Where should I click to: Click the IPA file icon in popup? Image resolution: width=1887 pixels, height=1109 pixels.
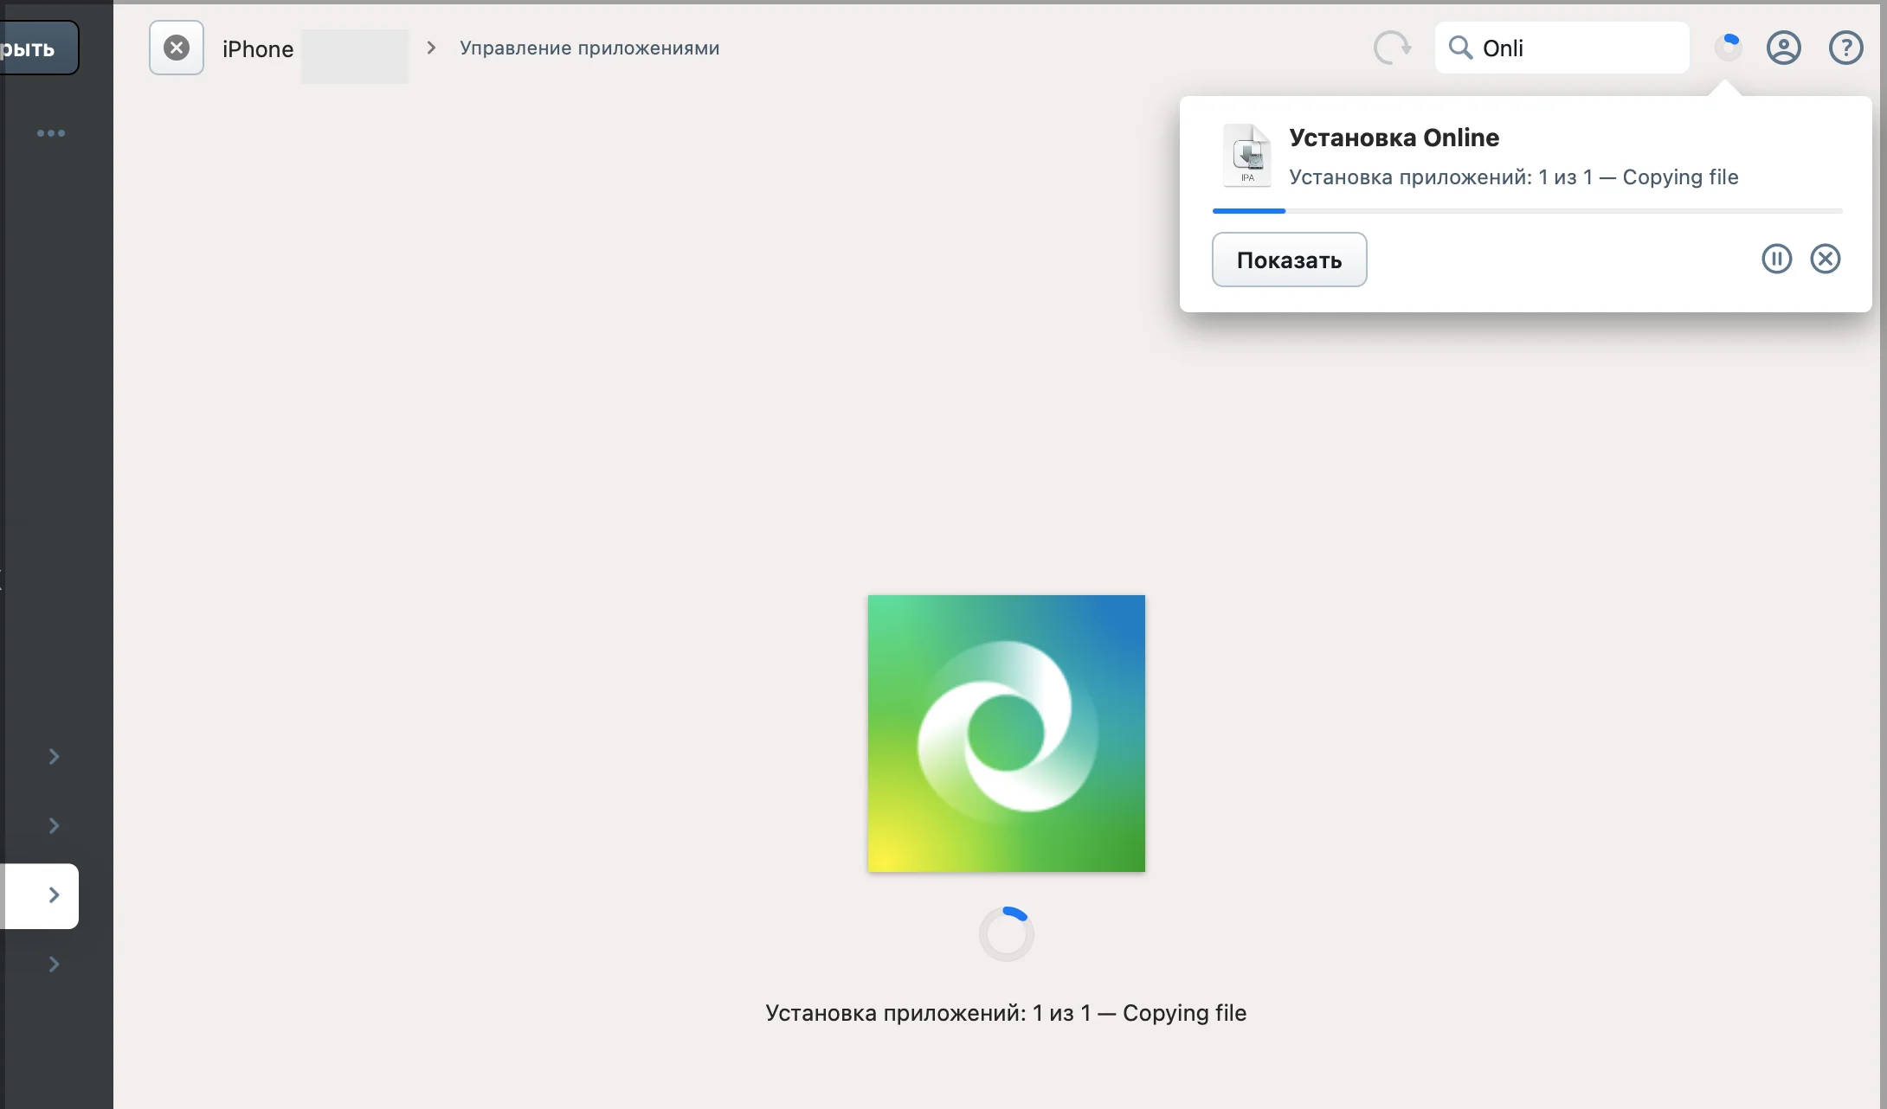(x=1246, y=156)
